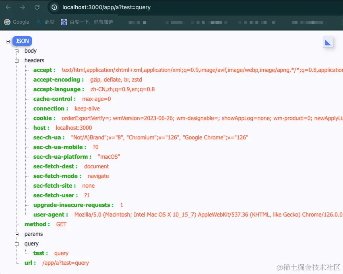Click the accept value starting text/html

pos(202,70)
